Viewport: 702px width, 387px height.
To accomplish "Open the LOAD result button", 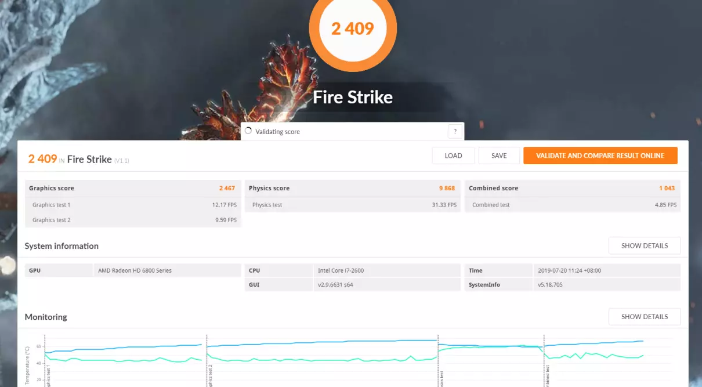I will [454, 155].
